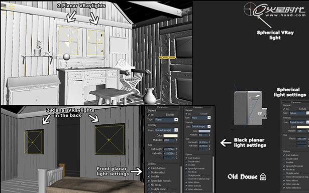Toggle Invisible checkbox in front planar panel
Image resolution: width=309 pixels, height=193 pixels.
click(x=149, y=176)
